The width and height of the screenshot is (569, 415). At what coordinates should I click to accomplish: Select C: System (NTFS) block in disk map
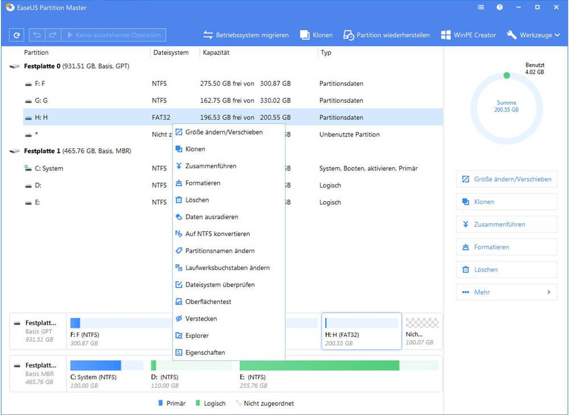point(107,374)
